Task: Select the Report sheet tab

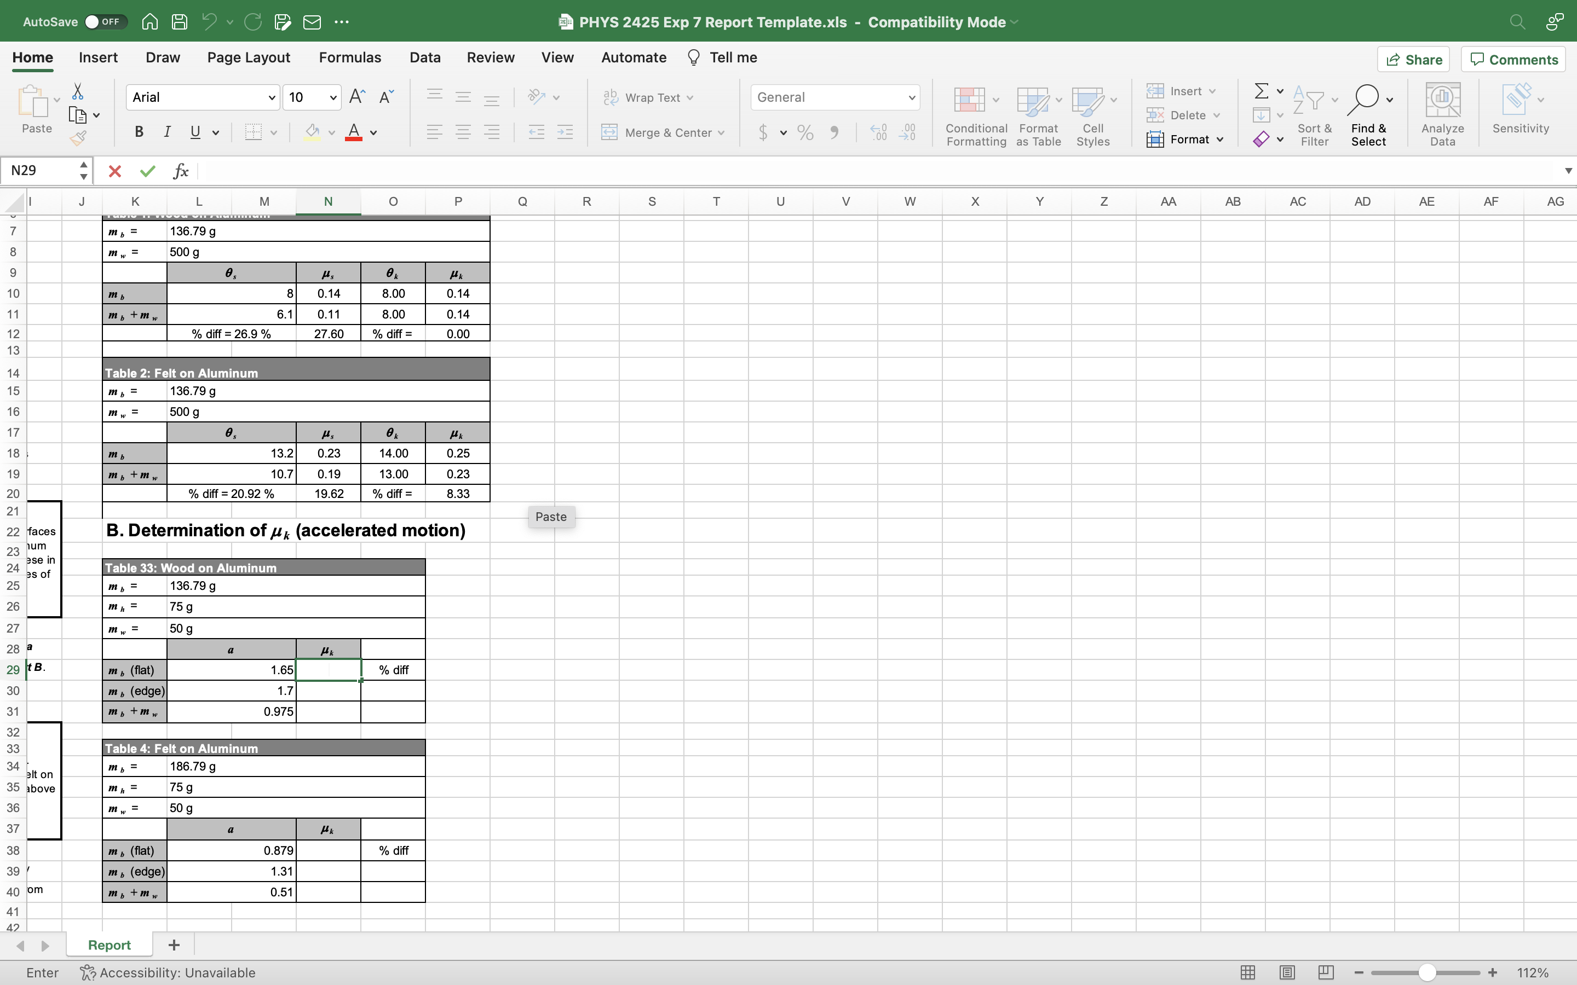Action: pos(110,945)
